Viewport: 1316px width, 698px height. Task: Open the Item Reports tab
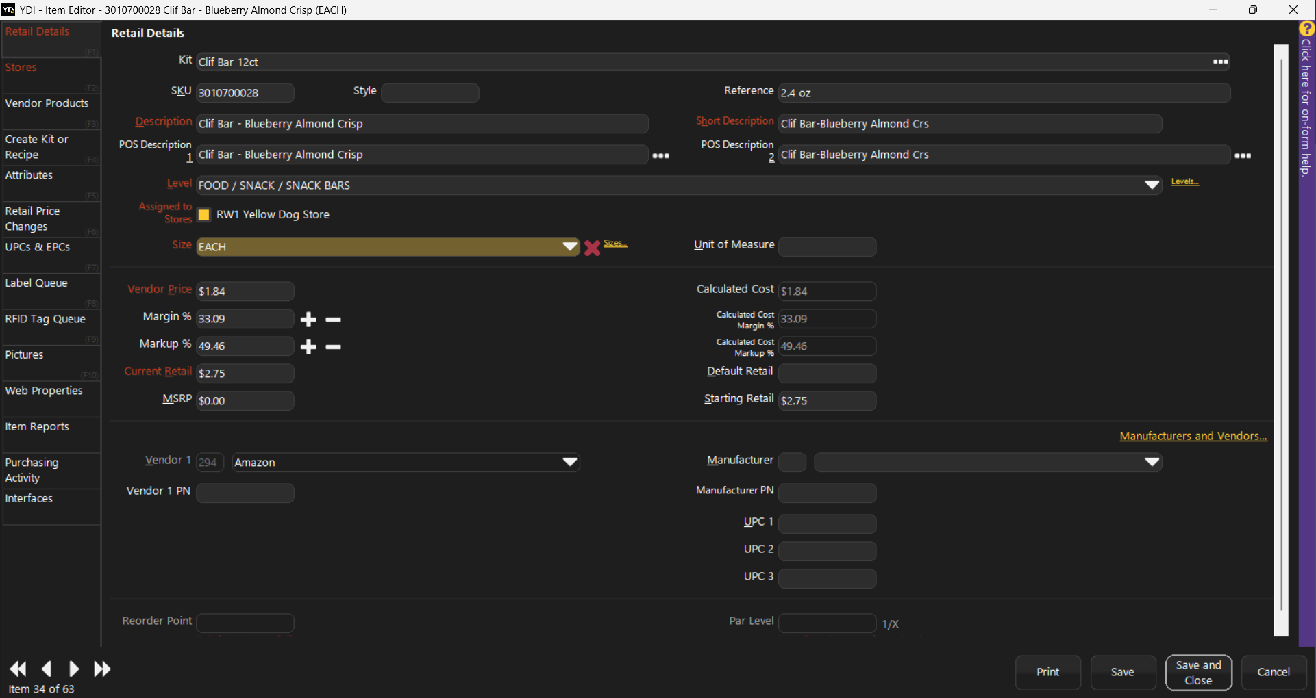[x=51, y=435]
